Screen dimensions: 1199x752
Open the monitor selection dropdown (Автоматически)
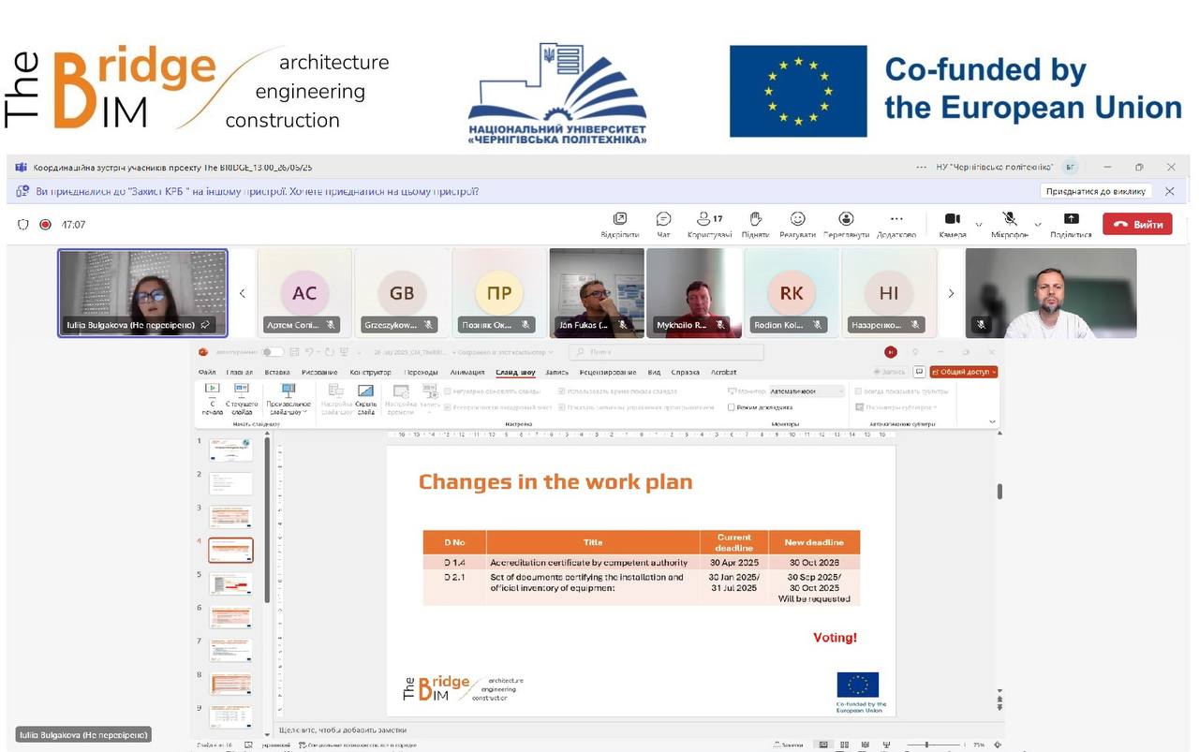click(x=807, y=391)
